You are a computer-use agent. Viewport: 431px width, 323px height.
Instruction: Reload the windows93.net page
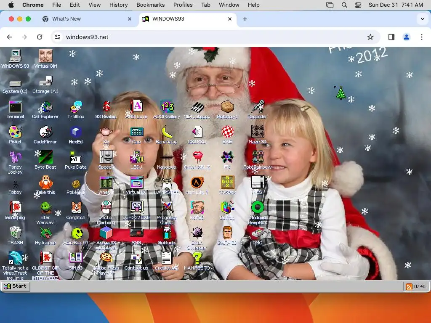(40, 37)
